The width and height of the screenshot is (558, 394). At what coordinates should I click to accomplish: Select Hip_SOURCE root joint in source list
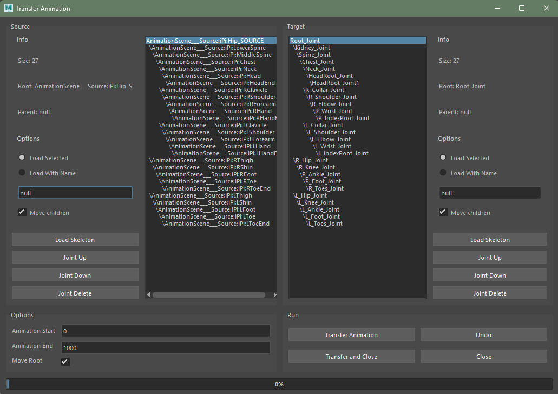pos(205,41)
